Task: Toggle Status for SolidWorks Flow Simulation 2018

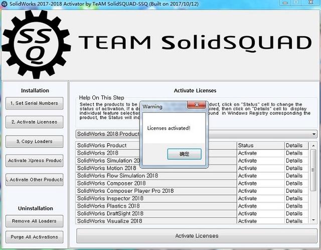Action: (261, 176)
